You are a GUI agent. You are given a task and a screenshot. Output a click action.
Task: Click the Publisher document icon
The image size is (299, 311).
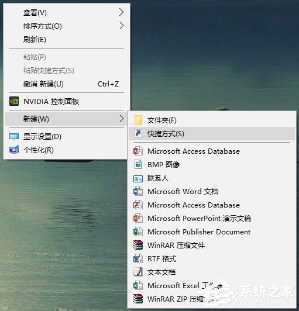point(138,231)
